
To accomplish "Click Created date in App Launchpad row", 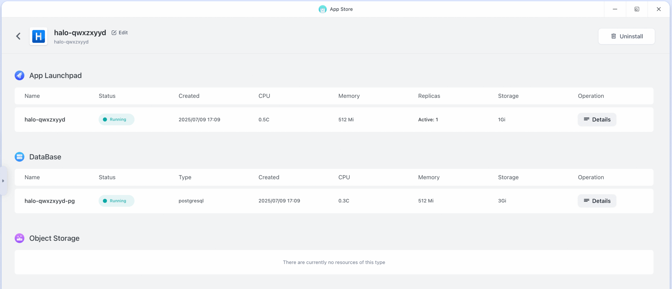I will 199,120.
